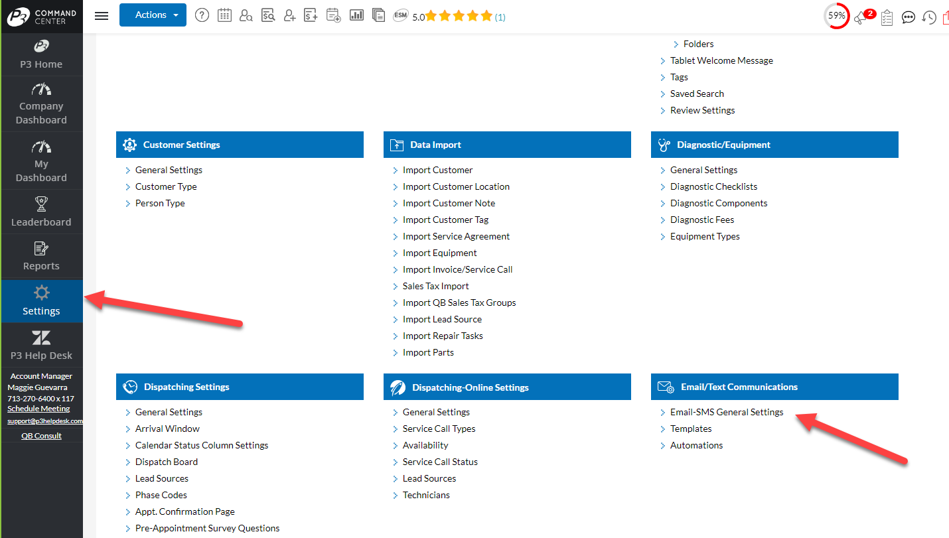Viewport: 949px width, 538px height.
Task: Expand the Folders tree item
Action: 698,44
